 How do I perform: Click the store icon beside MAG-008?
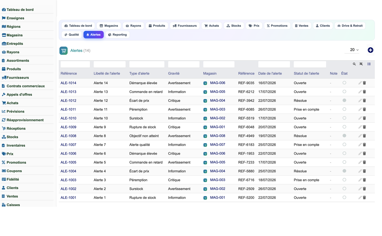(x=205, y=136)
